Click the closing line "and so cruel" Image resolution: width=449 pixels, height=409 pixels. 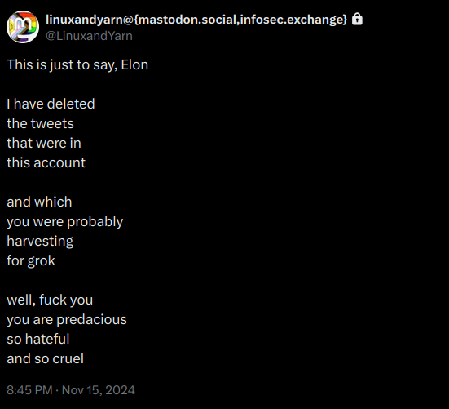(46, 359)
